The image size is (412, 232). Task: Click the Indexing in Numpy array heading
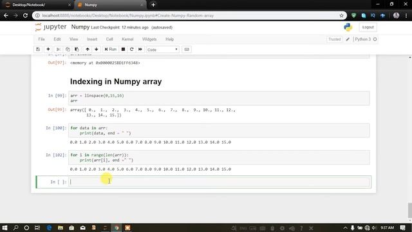click(116, 82)
